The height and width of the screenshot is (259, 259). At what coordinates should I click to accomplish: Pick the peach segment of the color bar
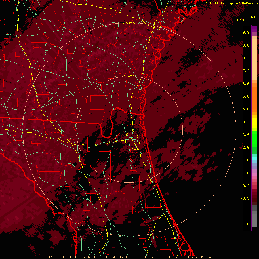click(254, 59)
